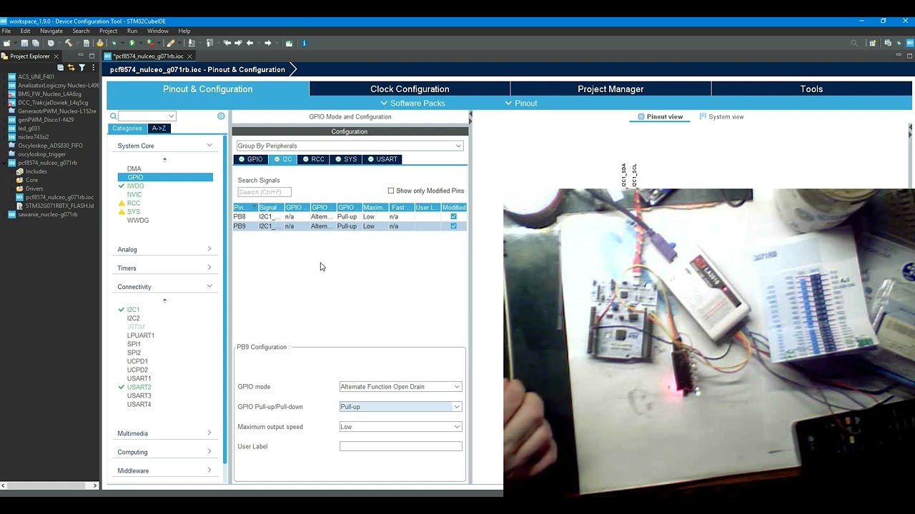Maximize the Project Explorer panel
915x514 pixels.
click(x=91, y=56)
